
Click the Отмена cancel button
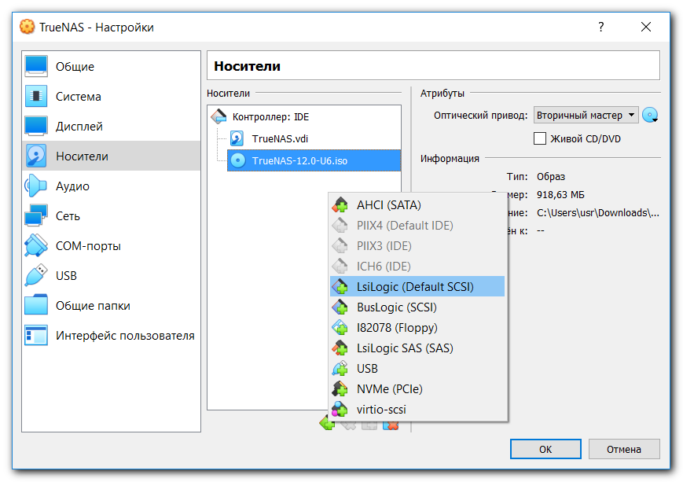623,450
